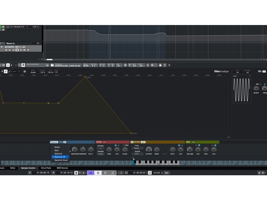This screenshot has width=267, height=200.
Task: Click the Tap tempo button
Action: tap(166, 173)
